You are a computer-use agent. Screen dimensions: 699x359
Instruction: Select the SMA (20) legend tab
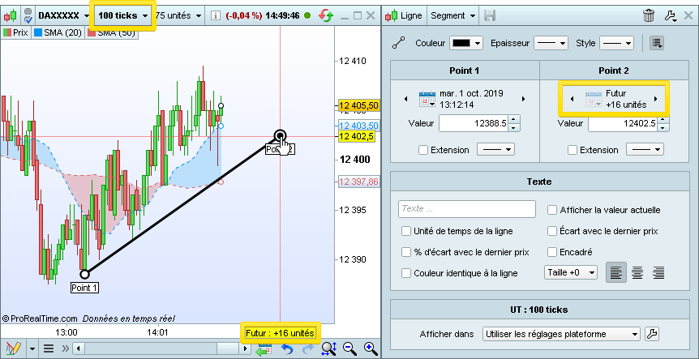(x=58, y=32)
